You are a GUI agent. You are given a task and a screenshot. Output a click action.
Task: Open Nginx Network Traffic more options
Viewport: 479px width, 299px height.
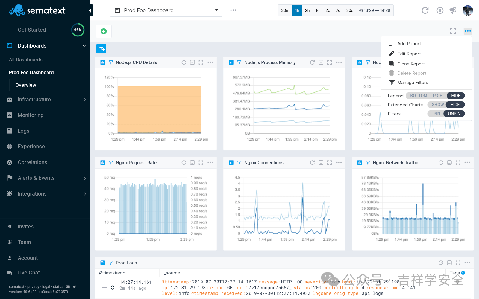point(467,163)
